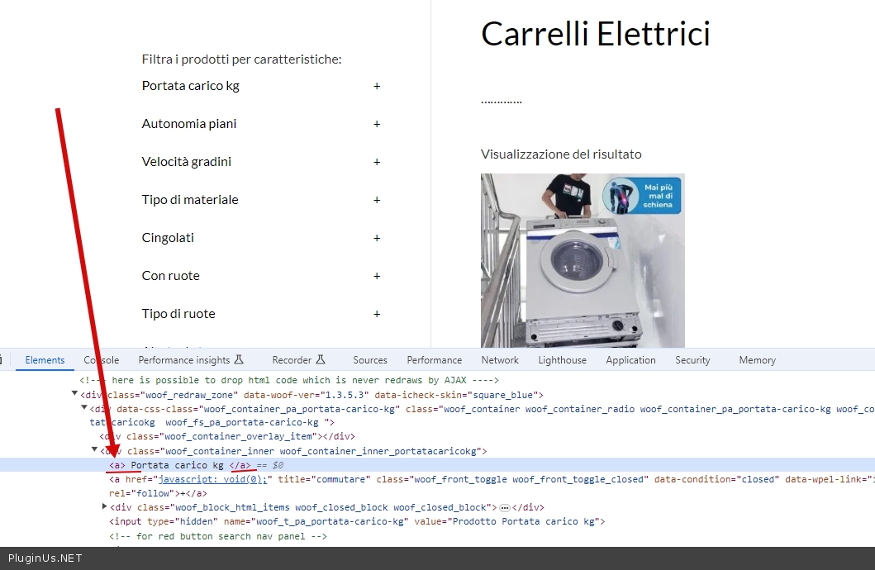Click the javascript: void(0); href link
Screen dimensions: 875x570
pyautogui.click(x=213, y=479)
